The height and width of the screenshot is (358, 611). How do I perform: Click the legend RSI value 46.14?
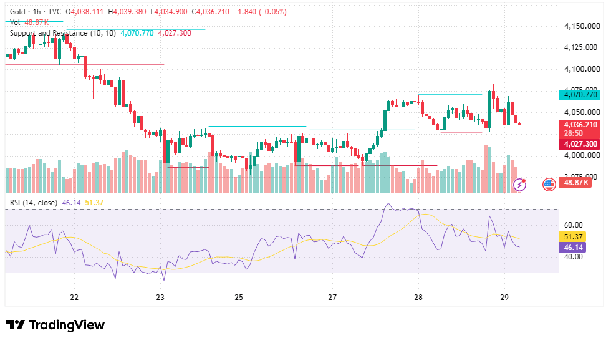pyautogui.click(x=71, y=203)
